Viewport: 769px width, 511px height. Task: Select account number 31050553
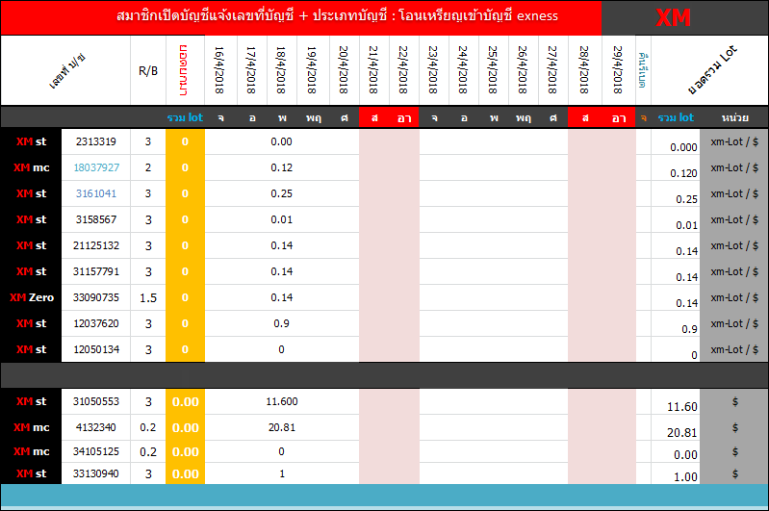[96, 401]
